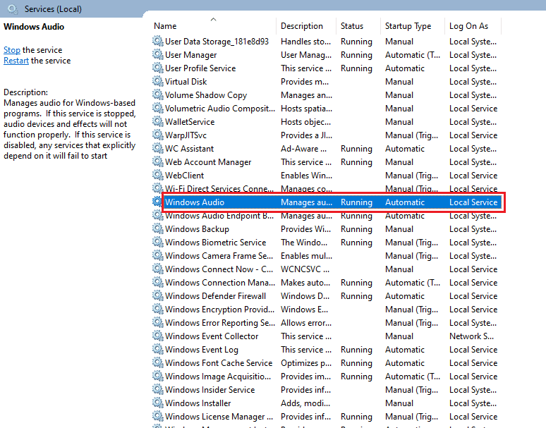Click the User Manager service name
The height and width of the screenshot is (428, 546).
coord(191,55)
